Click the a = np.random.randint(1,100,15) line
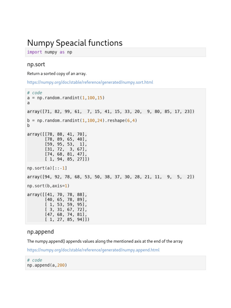The image size is (231, 308). tap(66, 98)
